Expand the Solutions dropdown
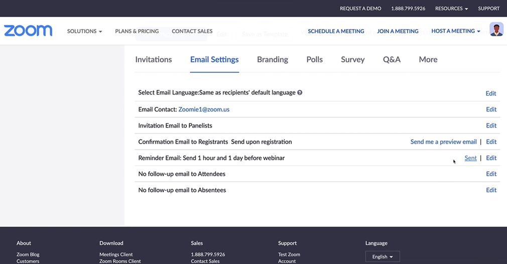507x264 pixels. click(x=84, y=31)
